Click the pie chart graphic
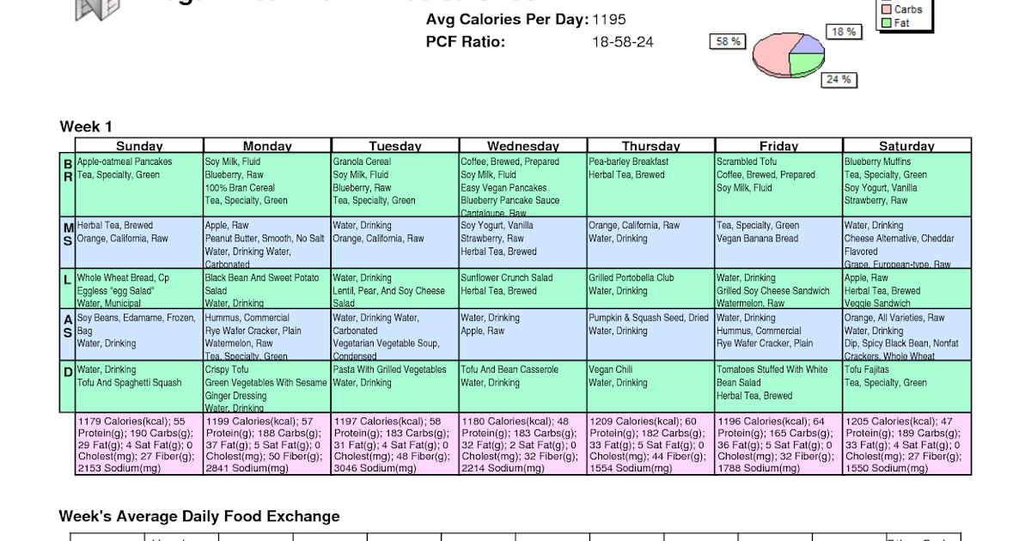Screen dimensions: 1031x541 789,53
